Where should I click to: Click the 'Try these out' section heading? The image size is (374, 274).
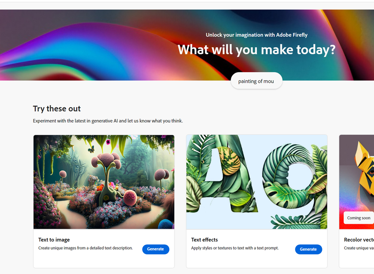pos(57,109)
